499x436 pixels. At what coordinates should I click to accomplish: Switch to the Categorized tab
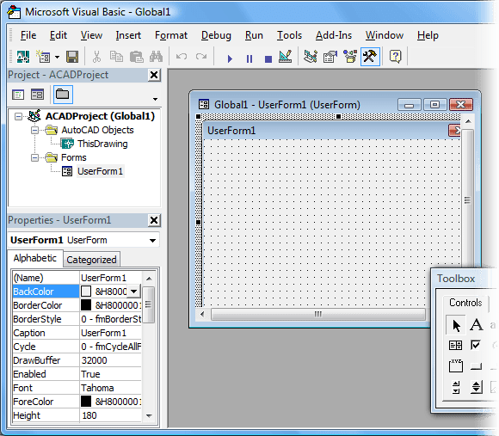[x=91, y=260]
